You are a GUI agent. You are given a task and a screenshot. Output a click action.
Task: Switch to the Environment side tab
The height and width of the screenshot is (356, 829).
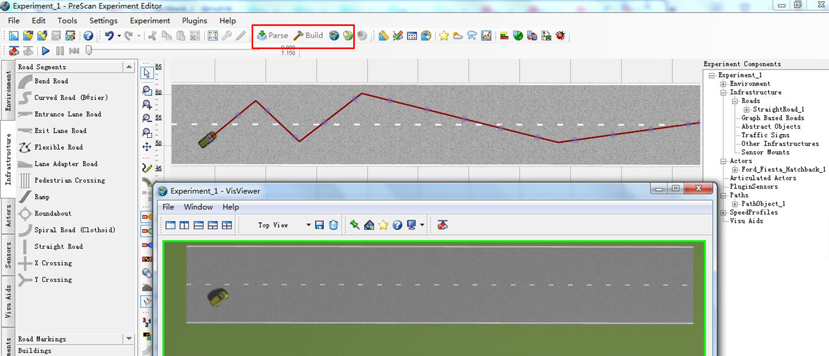8,91
